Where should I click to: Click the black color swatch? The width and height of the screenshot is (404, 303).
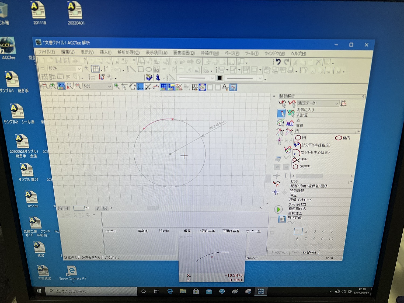(x=220, y=78)
